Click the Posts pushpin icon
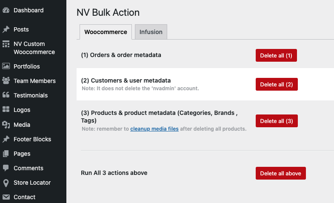Image resolution: width=334 pixels, height=203 pixels. click(6, 29)
